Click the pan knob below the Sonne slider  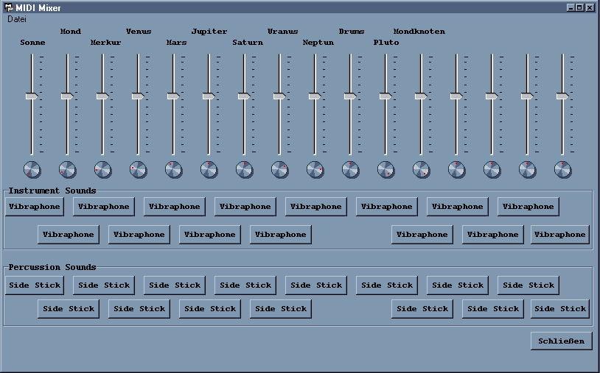point(32,169)
